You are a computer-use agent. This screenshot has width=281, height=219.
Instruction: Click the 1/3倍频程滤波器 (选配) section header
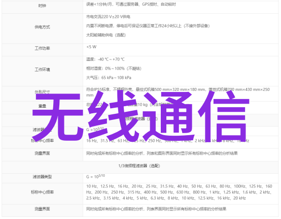click(139, 166)
